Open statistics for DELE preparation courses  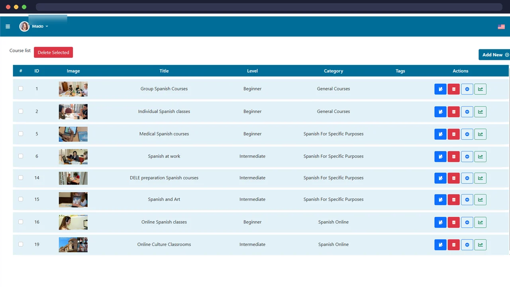(x=481, y=178)
